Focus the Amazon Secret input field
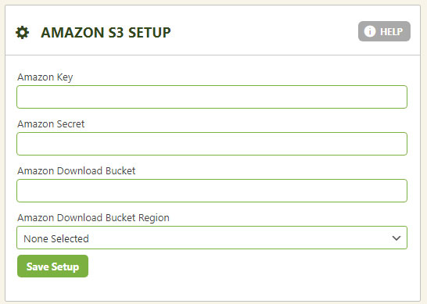Image resolution: width=427 pixels, height=304 pixels. coord(212,144)
